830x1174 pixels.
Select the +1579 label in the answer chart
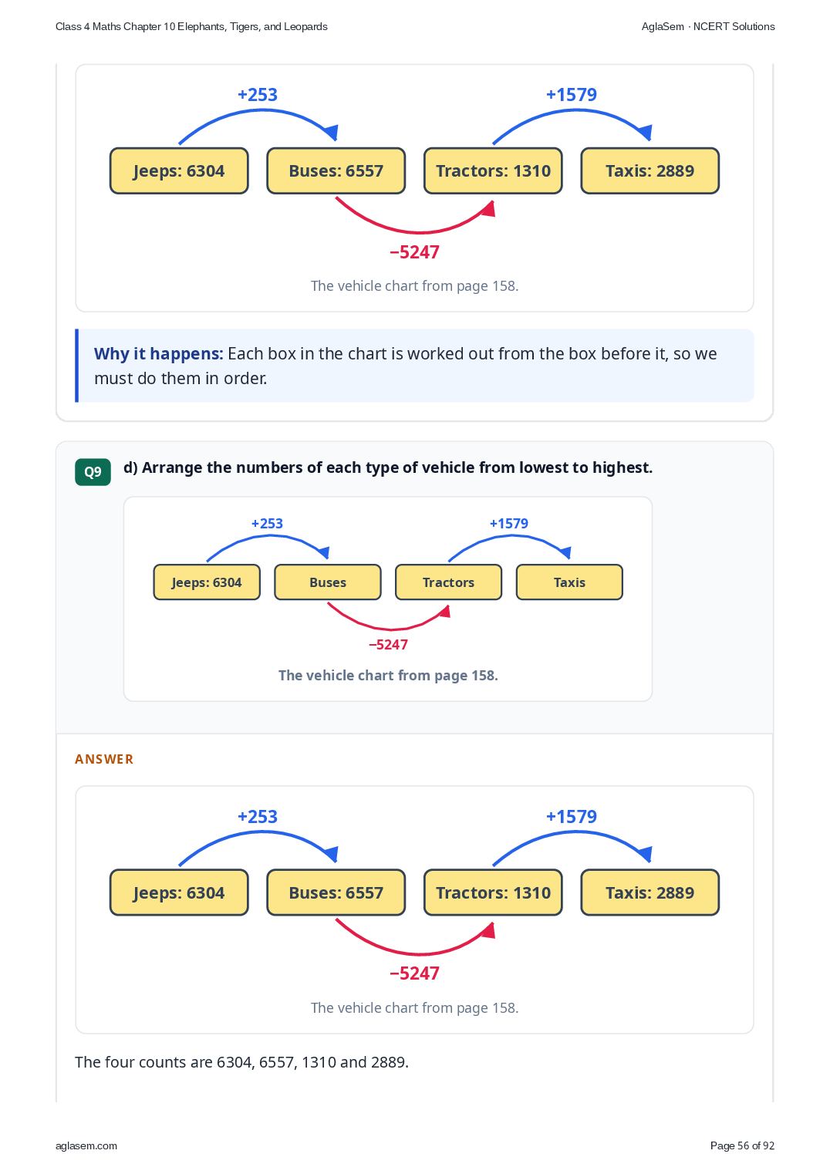[572, 817]
